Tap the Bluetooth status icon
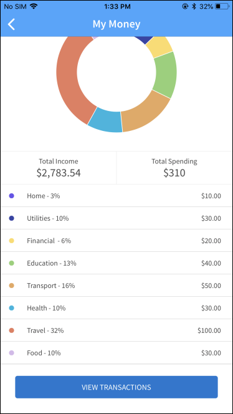The width and height of the screenshot is (233, 414). pyautogui.click(x=194, y=6)
